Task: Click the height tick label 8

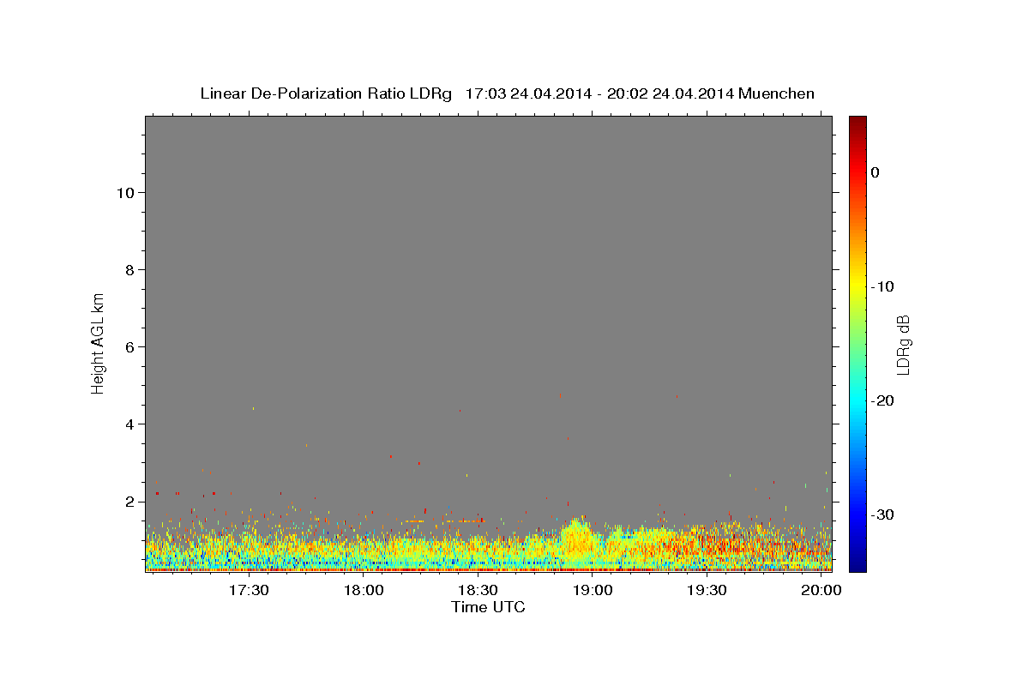Action: coord(131,270)
